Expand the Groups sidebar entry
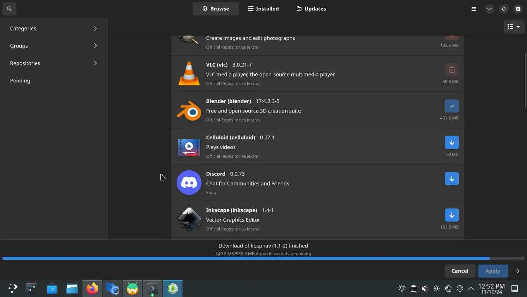Viewport: 527px width, 297px height. [x=54, y=46]
